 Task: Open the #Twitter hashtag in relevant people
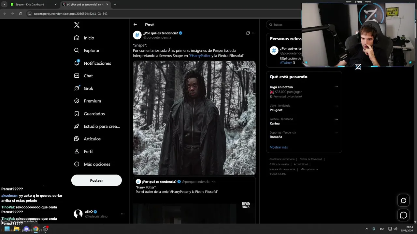(x=286, y=63)
